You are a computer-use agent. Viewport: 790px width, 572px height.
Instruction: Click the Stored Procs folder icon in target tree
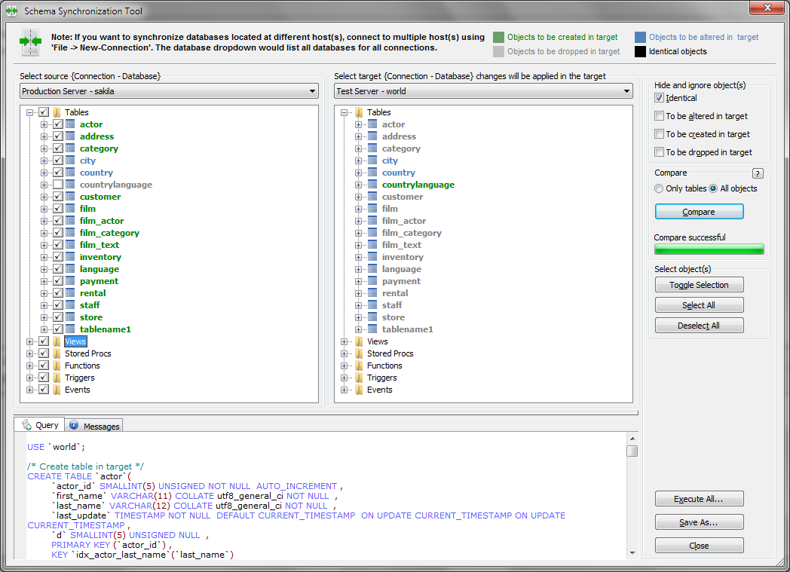359,353
